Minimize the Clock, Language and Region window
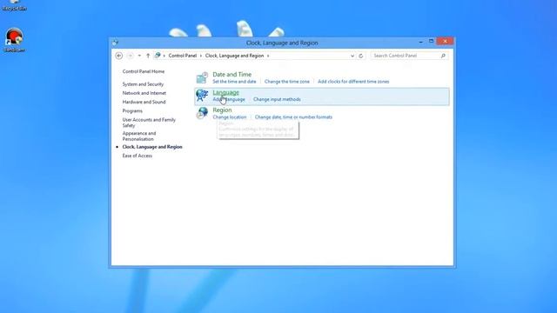557x313 pixels. coord(421,42)
